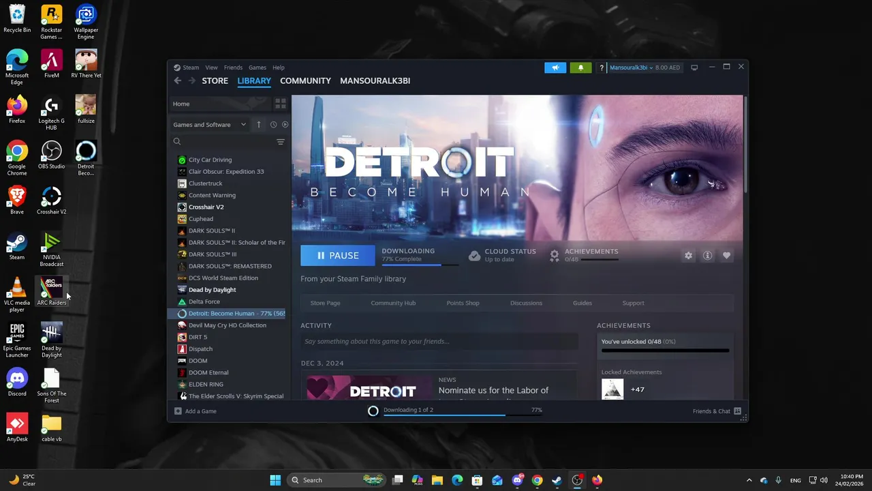Select Cuphead in the library list

click(x=230, y=219)
